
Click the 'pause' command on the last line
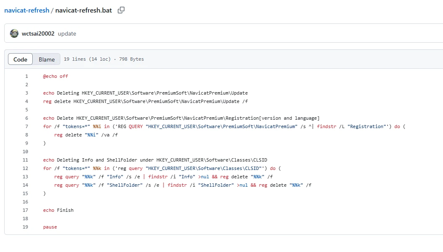click(x=50, y=227)
